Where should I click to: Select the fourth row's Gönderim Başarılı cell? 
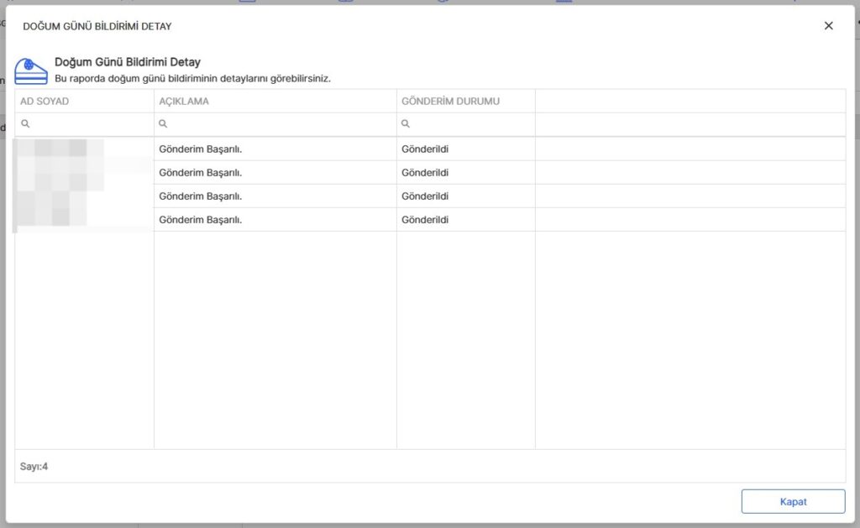click(x=207, y=220)
